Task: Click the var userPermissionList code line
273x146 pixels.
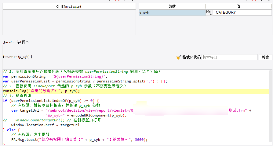Action: coord(85,81)
